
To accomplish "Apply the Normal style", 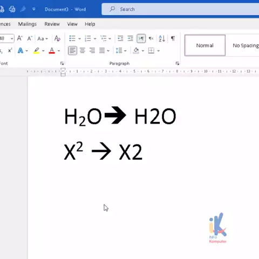I will 205,45.
